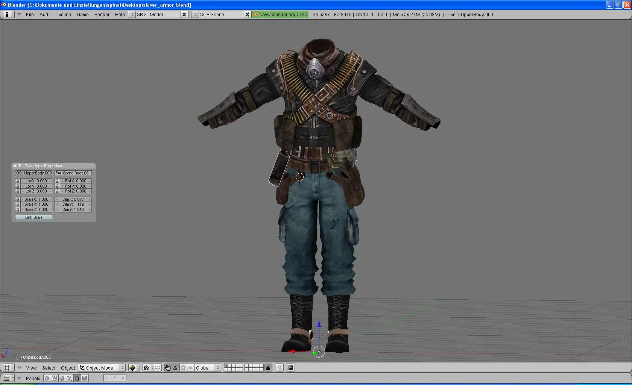Screen dimensions: 632x385
Task: Open the Timeline menu
Action: pos(62,14)
